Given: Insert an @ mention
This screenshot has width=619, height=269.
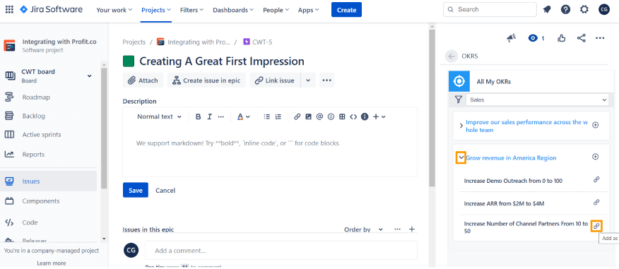Looking at the screenshot, I should 320,116.
